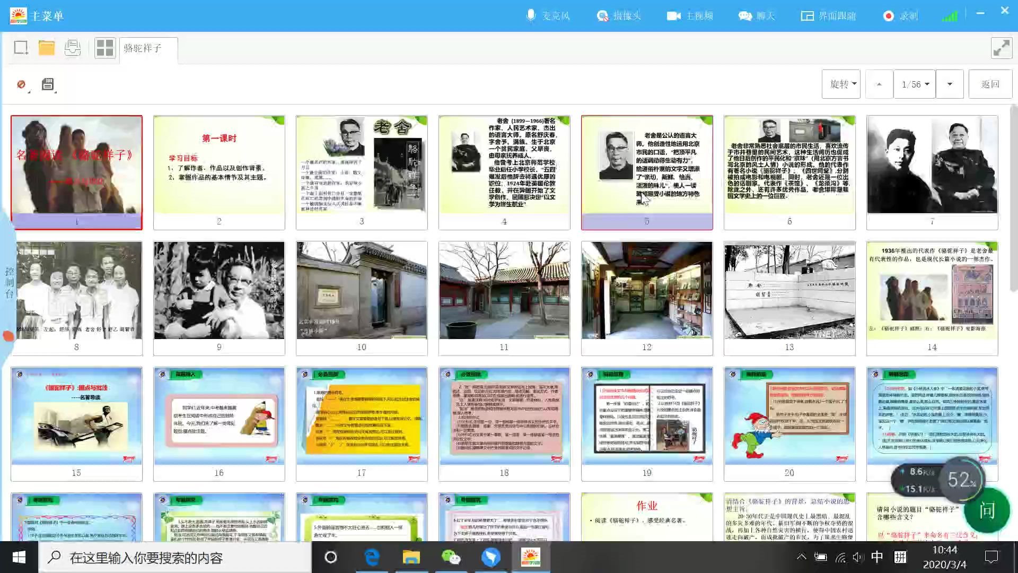Go to previous page with up arrow
The width and height of the screenshot is (1018, 573).
(x=879, y=84)
